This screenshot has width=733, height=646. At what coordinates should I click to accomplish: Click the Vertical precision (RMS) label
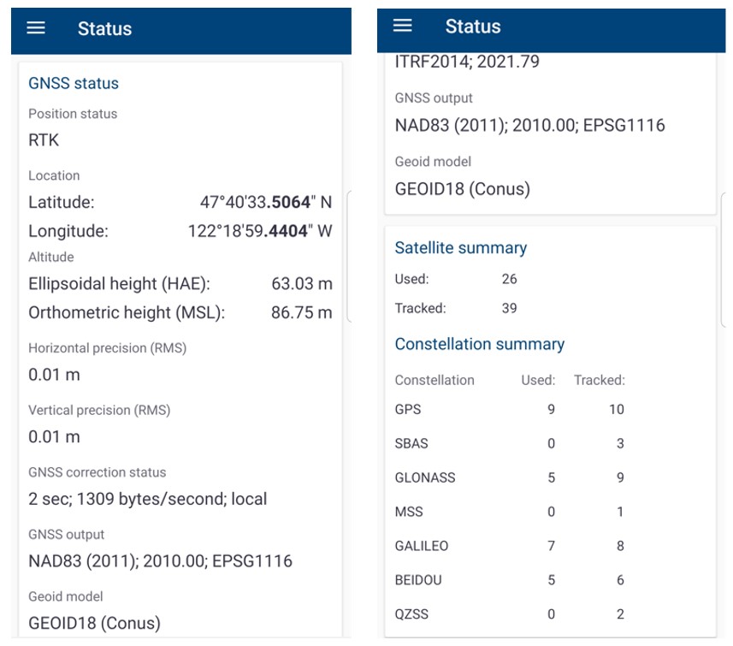coord(99,410)
